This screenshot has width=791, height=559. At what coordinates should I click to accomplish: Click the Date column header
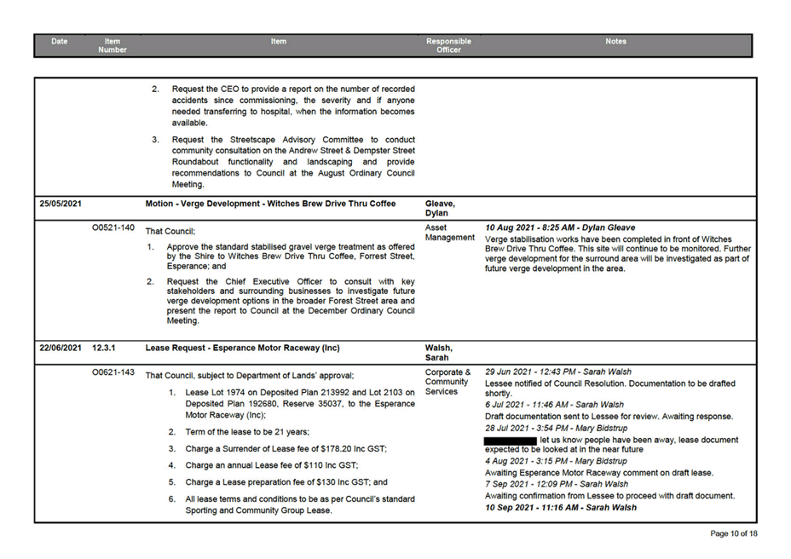59,42
